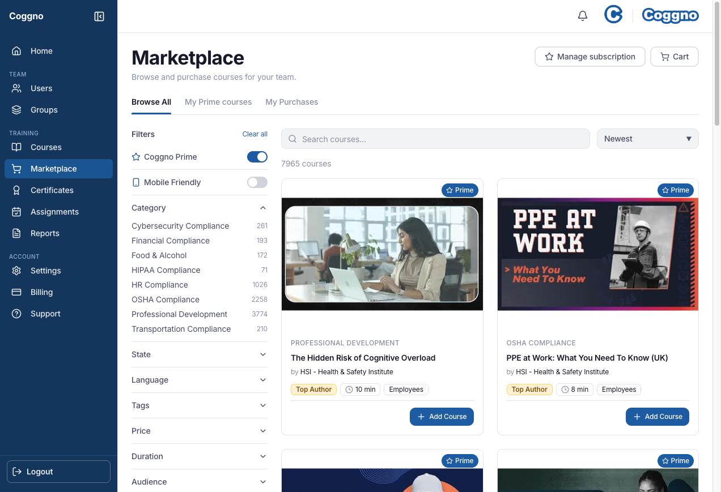
Task: Open the Newest sort dropdown
Action: 648,139
